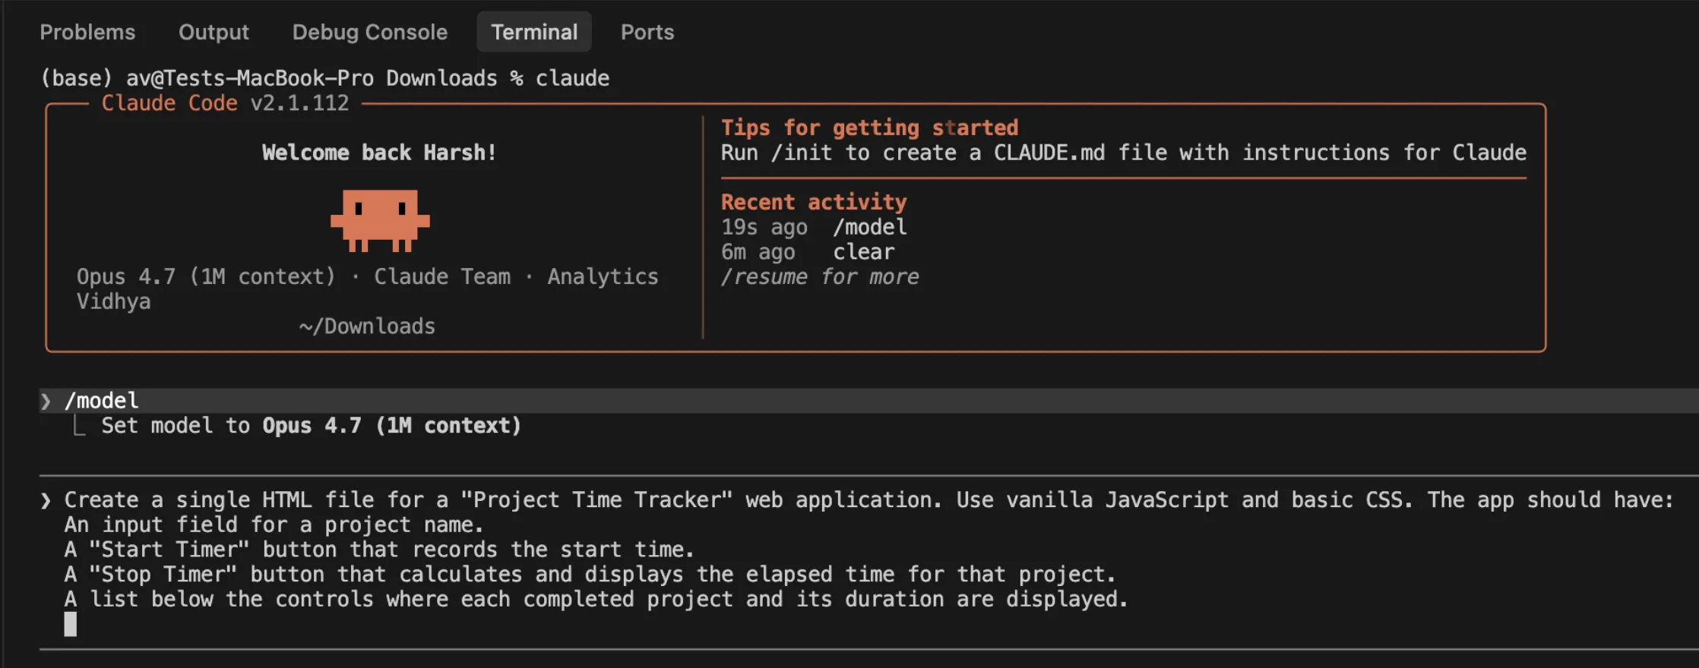
Task: Select the Debug Console tab
Action: tap(370, 32)
